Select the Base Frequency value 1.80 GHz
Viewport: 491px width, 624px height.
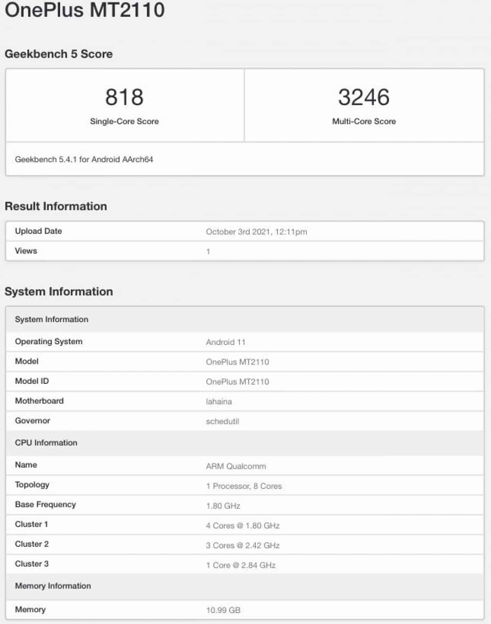223,506
